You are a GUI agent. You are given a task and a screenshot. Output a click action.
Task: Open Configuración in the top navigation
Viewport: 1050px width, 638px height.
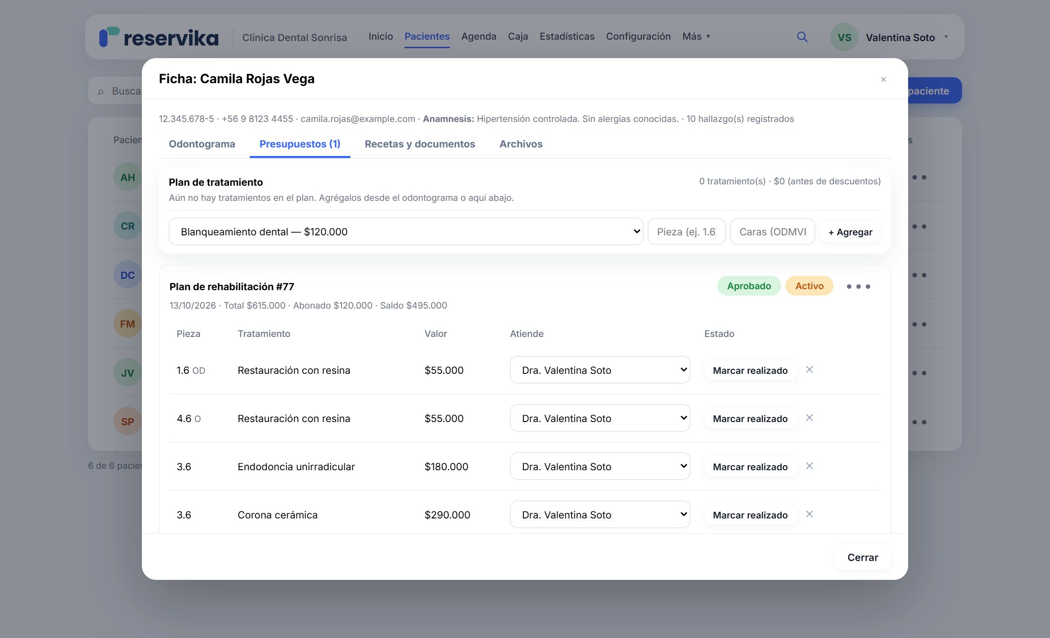coord(638,36)
